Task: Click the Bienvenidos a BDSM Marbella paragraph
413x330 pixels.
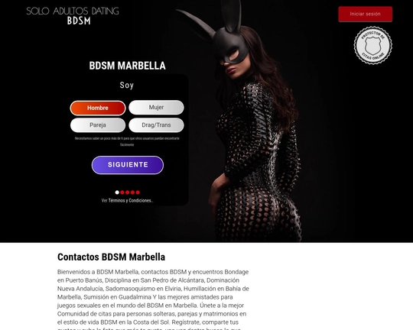Action: (x=153, y=299)
